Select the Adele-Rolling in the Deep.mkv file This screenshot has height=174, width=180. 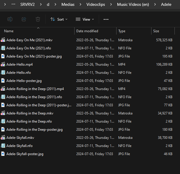[29, 113]
